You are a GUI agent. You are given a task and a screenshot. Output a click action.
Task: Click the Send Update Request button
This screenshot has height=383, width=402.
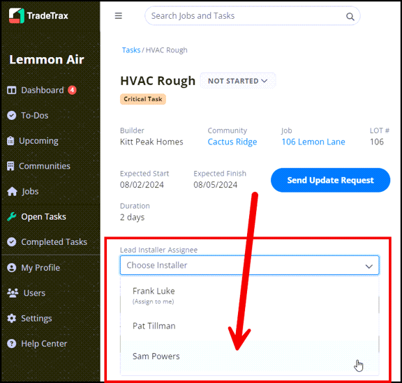[x=331, y=180]
